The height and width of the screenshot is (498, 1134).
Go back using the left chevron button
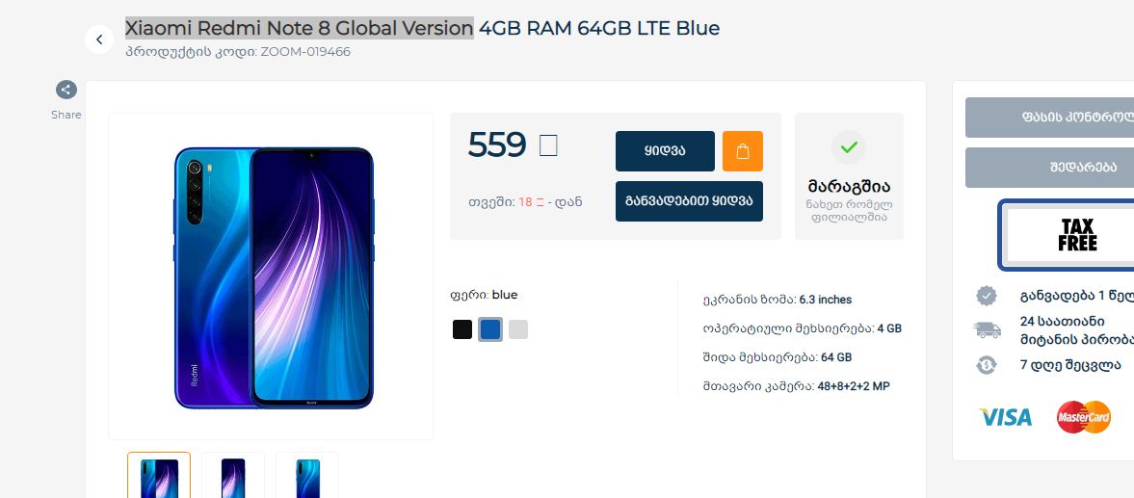tap(99, 39)
